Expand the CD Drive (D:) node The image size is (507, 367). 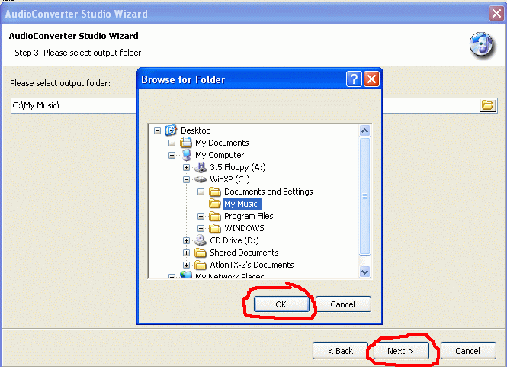186,240
